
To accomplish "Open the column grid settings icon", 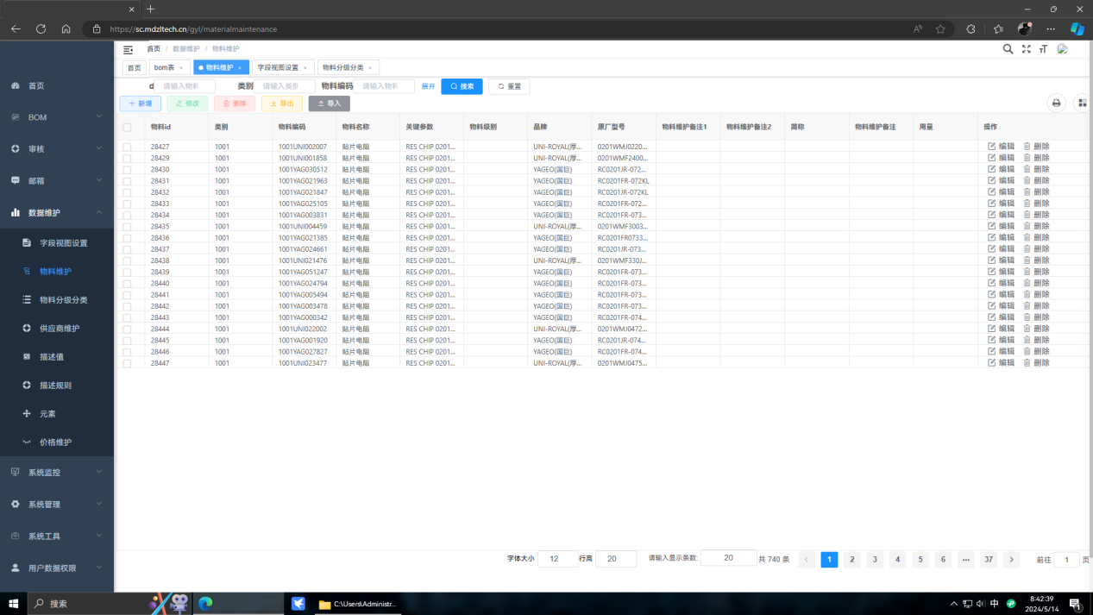I will (1083, 104).
